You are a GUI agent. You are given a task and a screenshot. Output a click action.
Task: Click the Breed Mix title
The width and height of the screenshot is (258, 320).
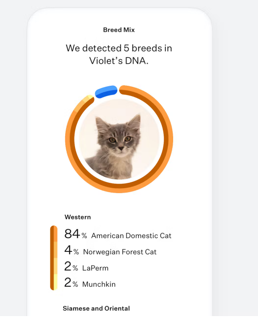pyautogui.click(x=119, y=30)
